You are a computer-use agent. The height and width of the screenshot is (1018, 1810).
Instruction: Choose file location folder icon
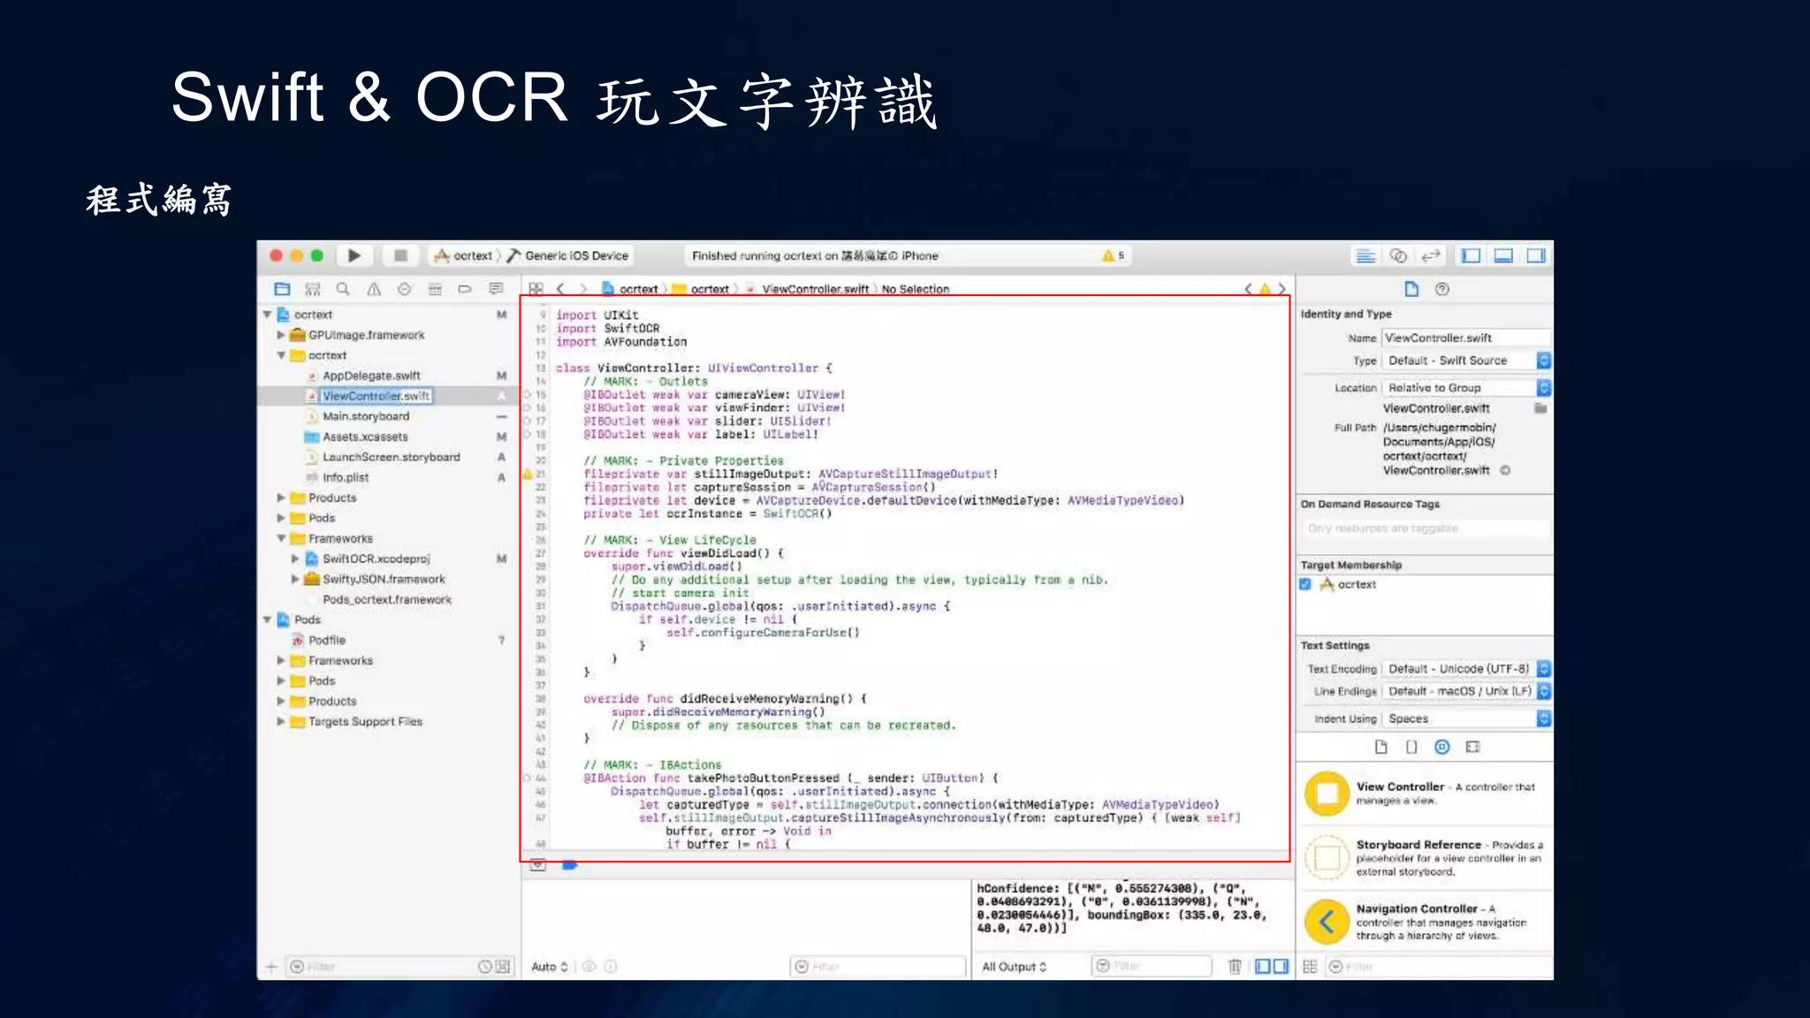pyautogui.click(x=1540, y=408)
